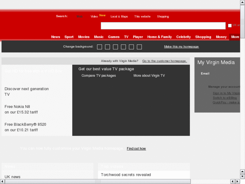Image resolution: width=245 pixels, height=184 pixels.
Task: Pick the second background swatch
Action: coord(108,47)
